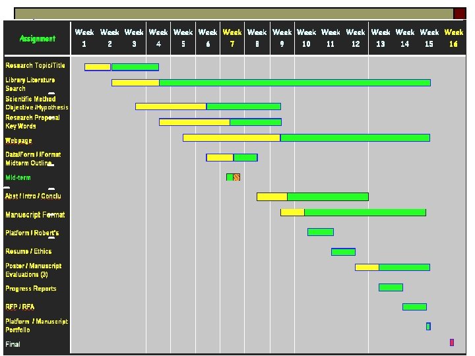Click small Portfolio marker in week 15
Viewport: 475px width, 356px height.
428,326
